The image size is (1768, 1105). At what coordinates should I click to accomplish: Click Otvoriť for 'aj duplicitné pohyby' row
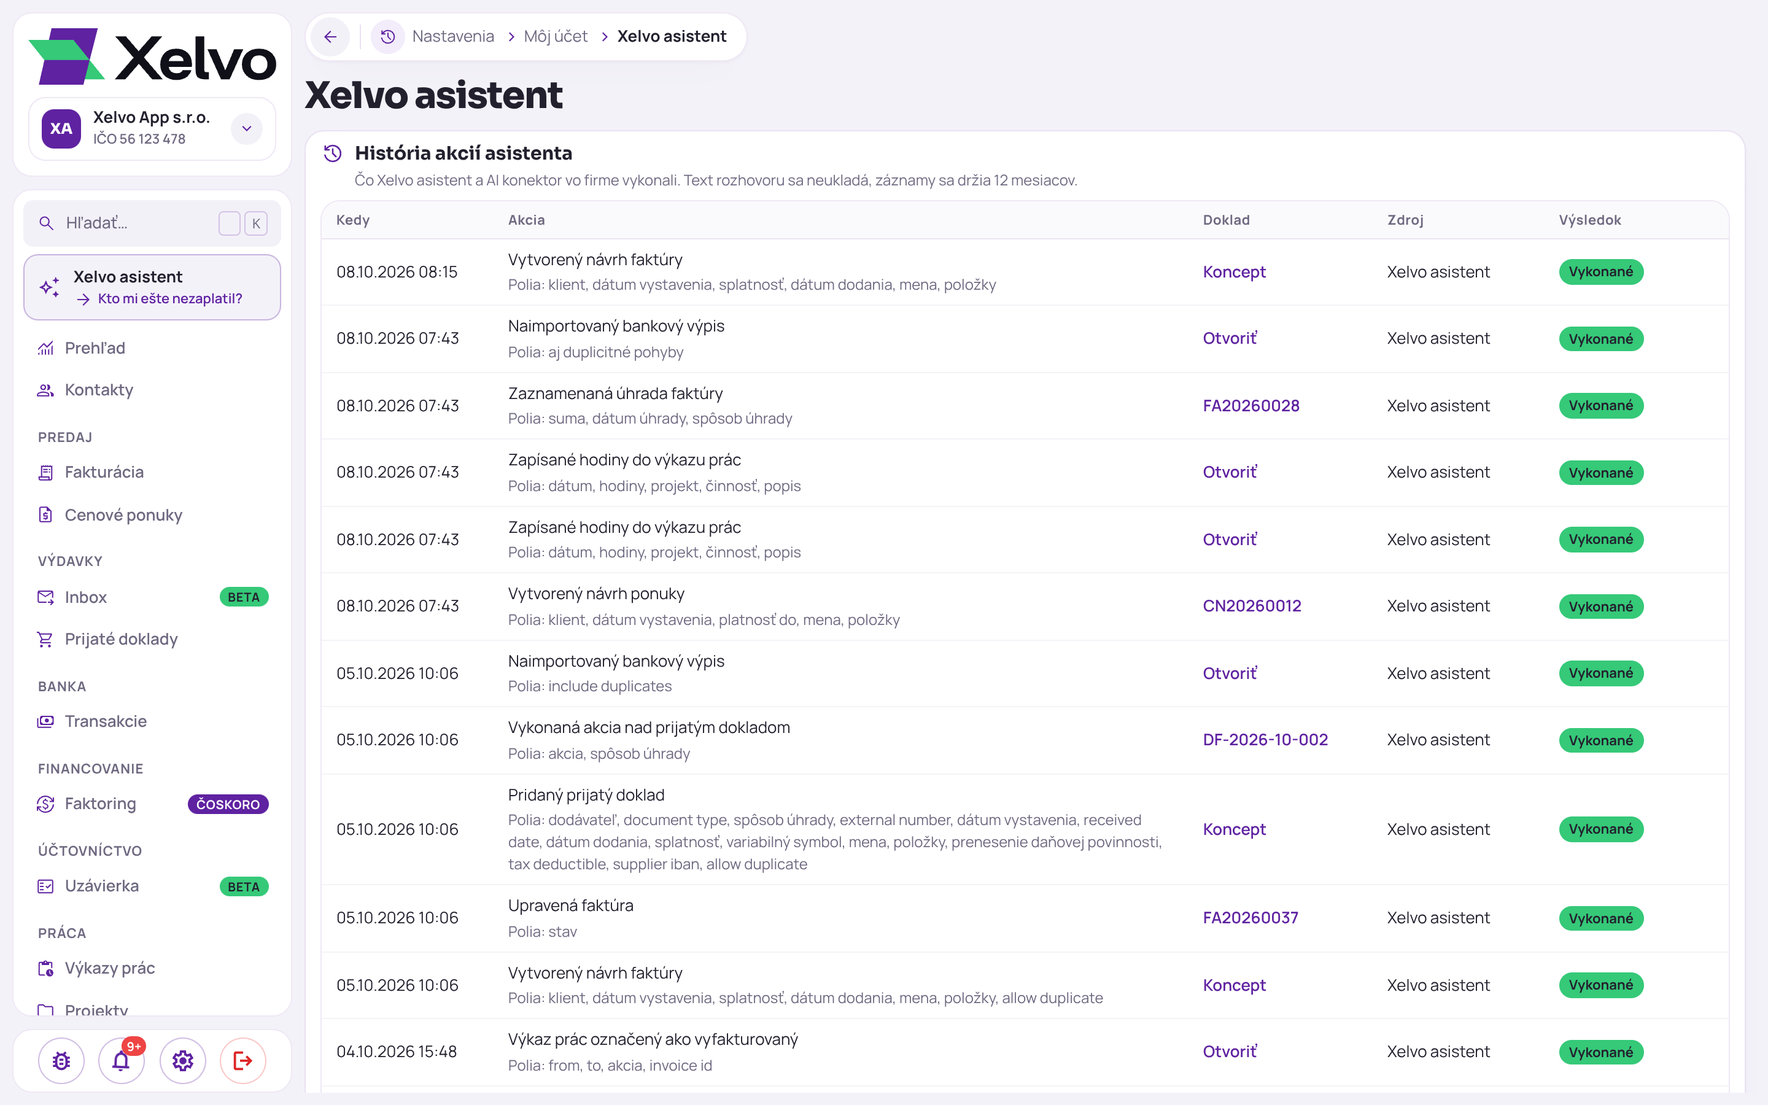click(x=1230, y=338)
